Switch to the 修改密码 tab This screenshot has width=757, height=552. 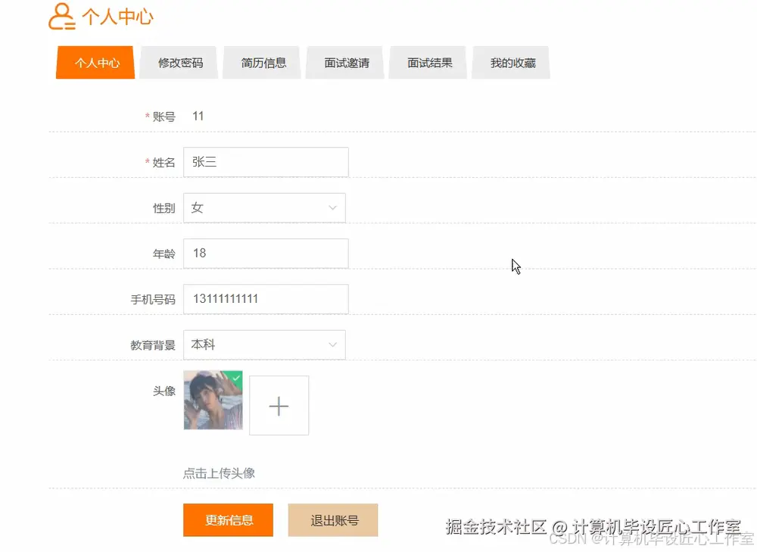[179, 63]
